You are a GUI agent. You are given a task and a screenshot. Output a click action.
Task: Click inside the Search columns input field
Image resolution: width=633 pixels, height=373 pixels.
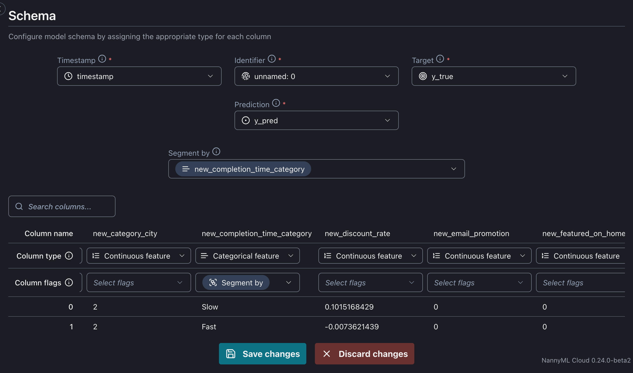62,206
